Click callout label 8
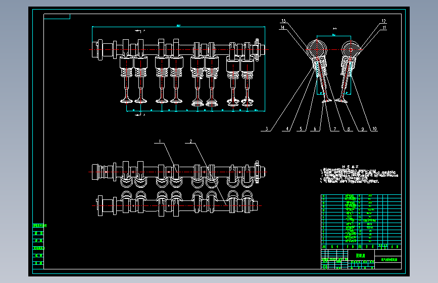 (349, 129)
